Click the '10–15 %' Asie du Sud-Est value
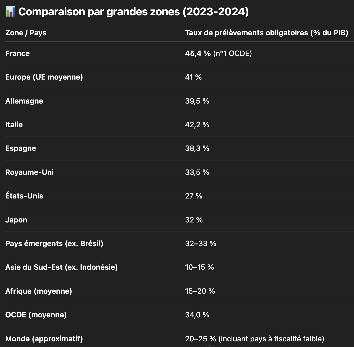Image resolution: width=354 pixels, height=347 pixels. point(199,267)
